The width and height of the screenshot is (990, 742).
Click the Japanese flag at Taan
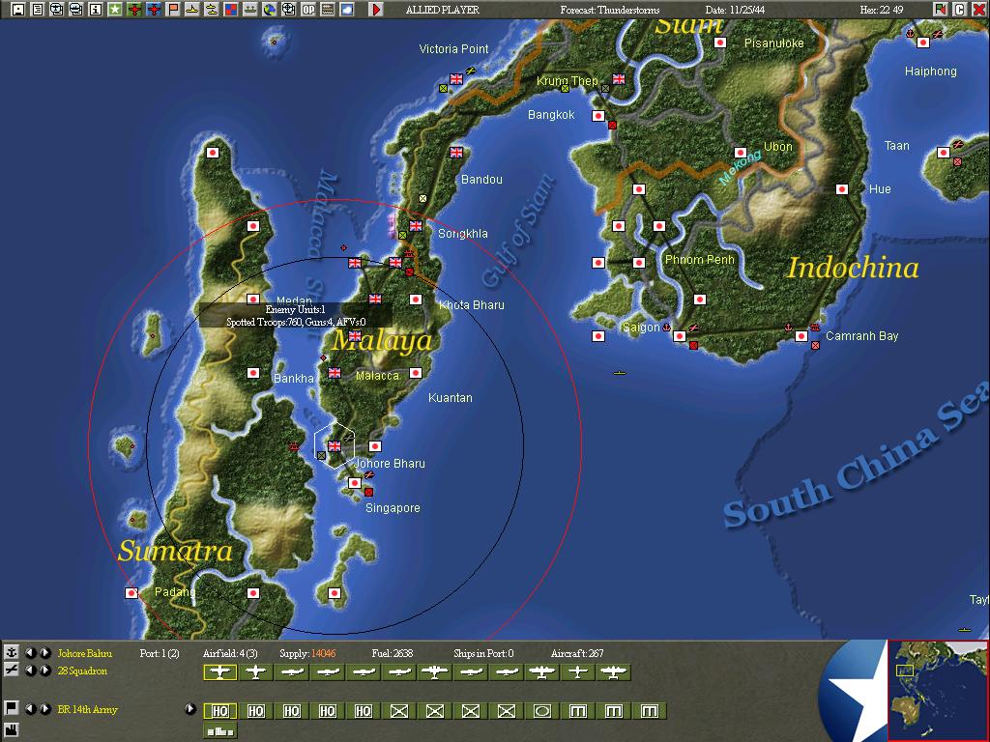pos(944,153)
